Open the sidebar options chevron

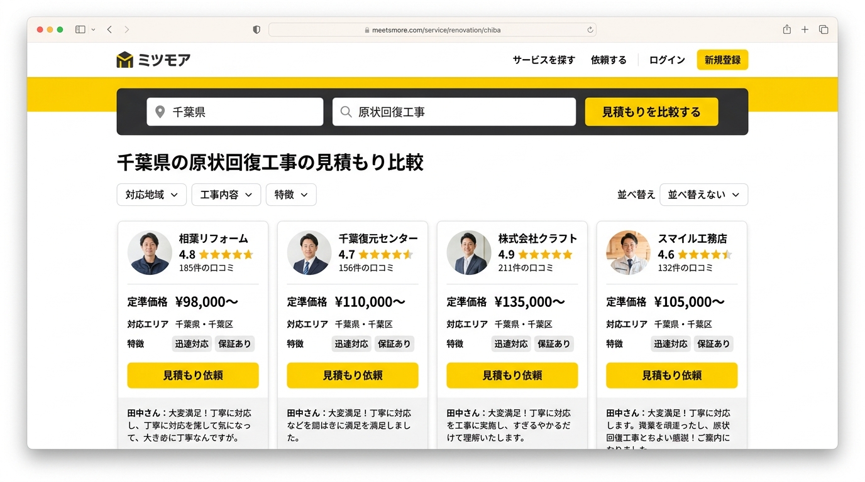click(x=94, y=29)
